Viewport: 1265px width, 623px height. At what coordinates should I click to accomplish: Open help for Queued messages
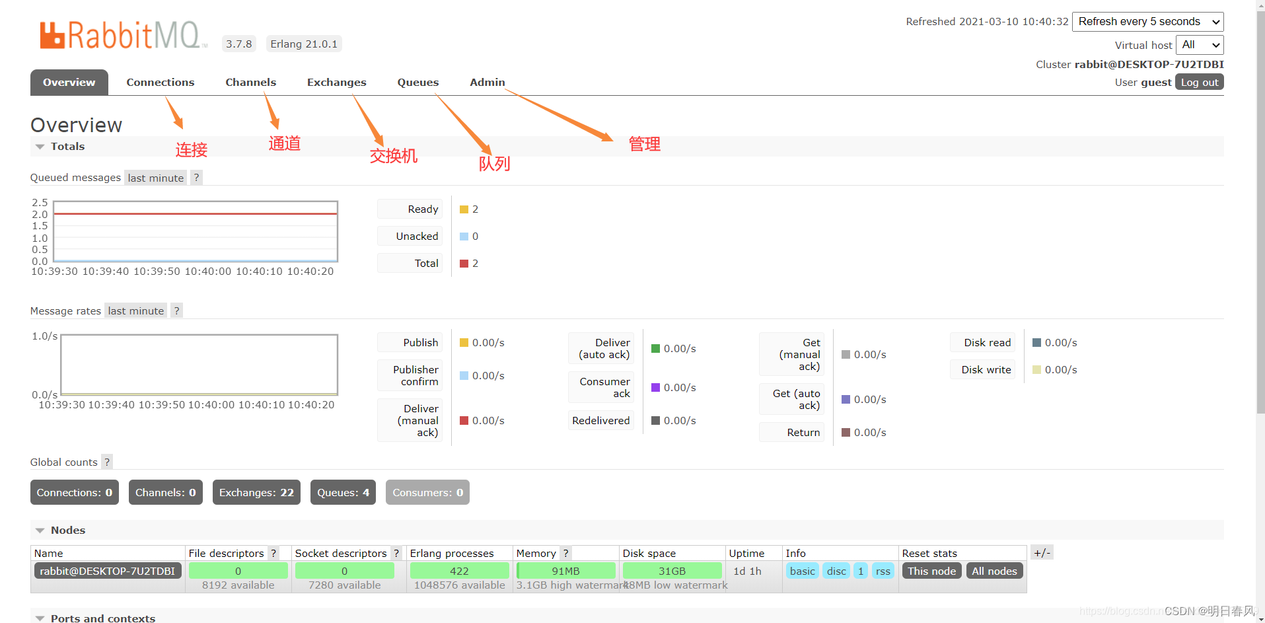coord(196,177)
